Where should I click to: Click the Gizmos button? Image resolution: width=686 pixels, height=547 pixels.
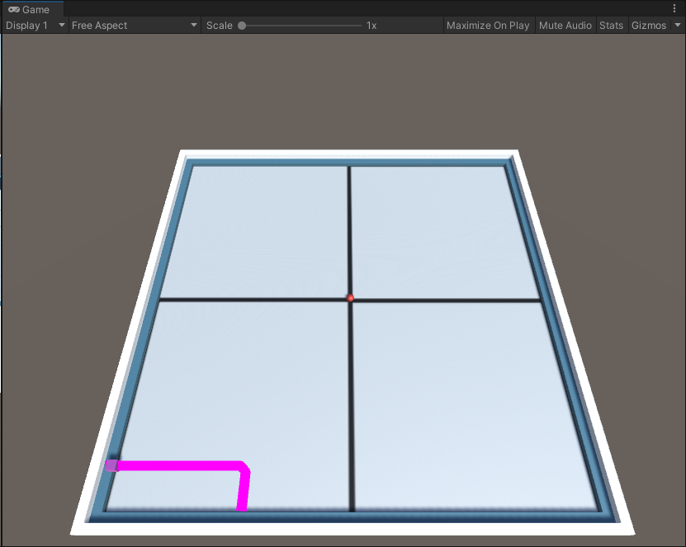[649, 26]
